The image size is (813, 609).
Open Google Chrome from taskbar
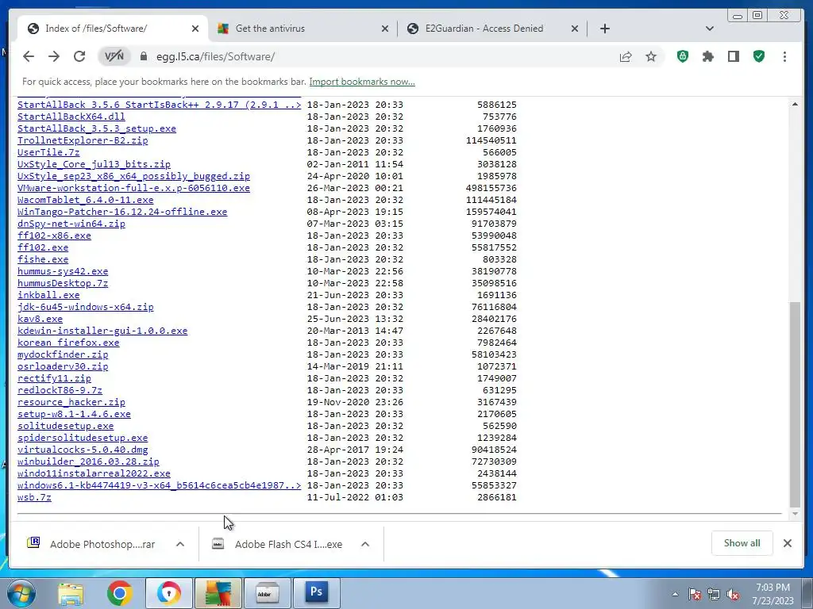[120, 593]
